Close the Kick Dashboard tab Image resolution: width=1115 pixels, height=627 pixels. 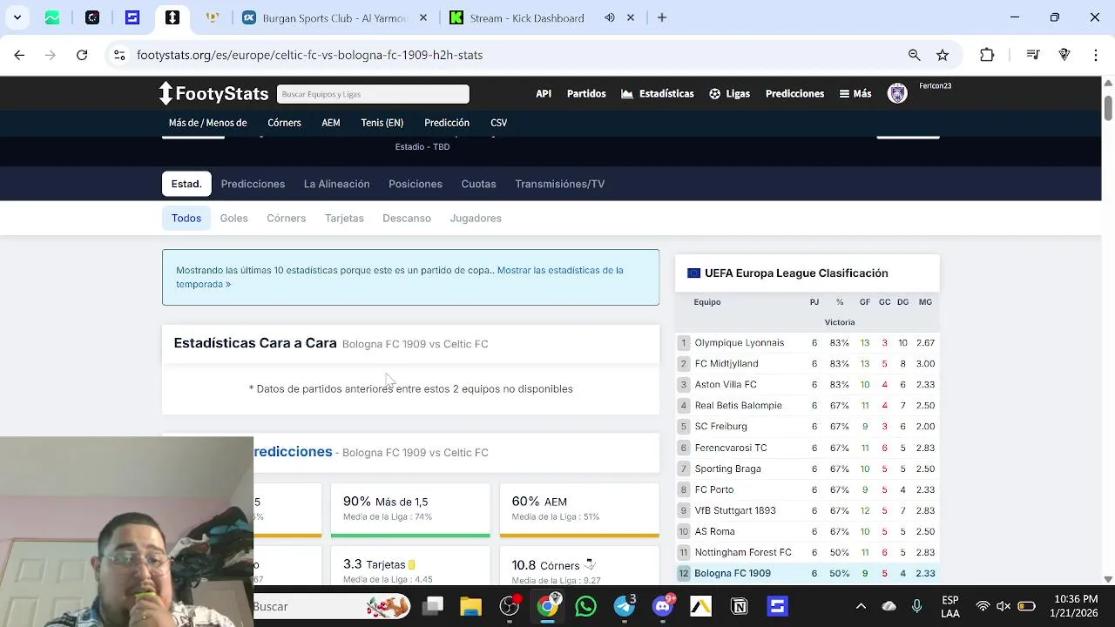point(631,17)
